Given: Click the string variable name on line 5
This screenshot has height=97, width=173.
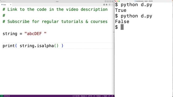Looking at the screenshot, I should pos(10,34).
